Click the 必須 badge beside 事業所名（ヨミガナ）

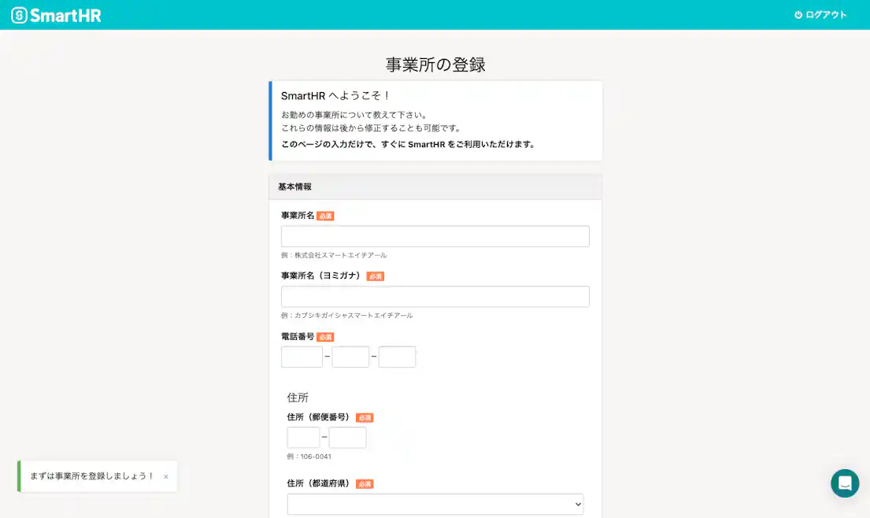click(x=375, y=276)
